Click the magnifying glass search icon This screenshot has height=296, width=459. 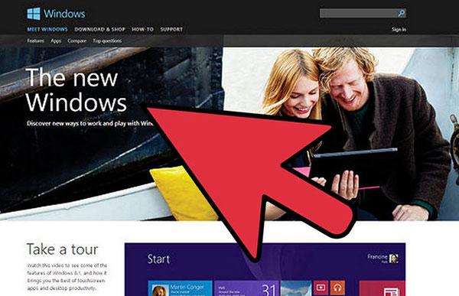point(402,13)
